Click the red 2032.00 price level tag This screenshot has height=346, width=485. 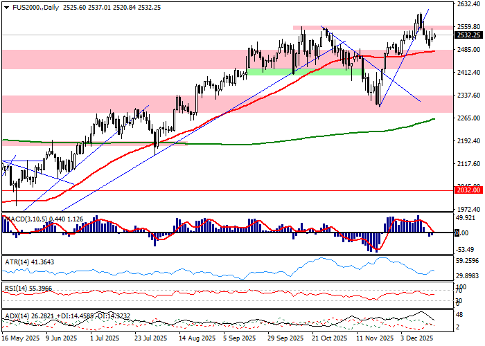[468, 190]
